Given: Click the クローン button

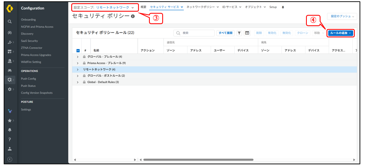Looking at the screenshot, I should tap(302, 33).
